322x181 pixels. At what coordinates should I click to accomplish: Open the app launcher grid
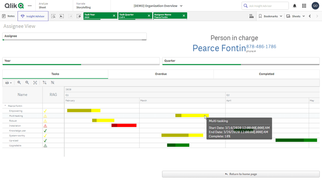coord(304,6)
